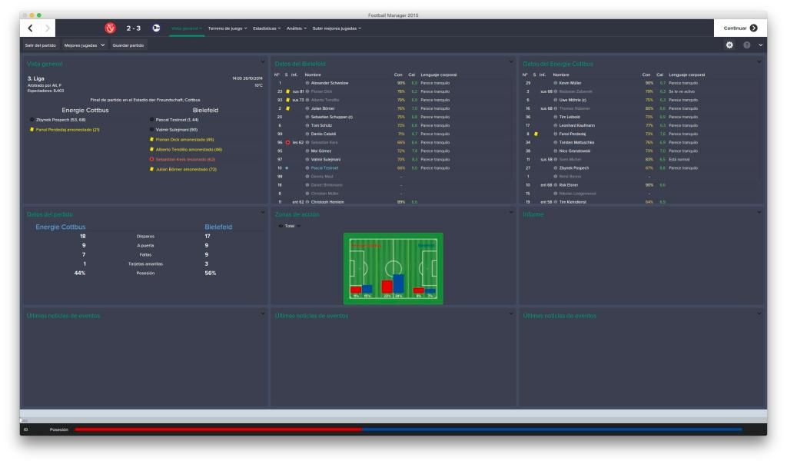787x464 pixels.
Task: Click the Con column header in Bielefeld table
Action: pos(398,75)
